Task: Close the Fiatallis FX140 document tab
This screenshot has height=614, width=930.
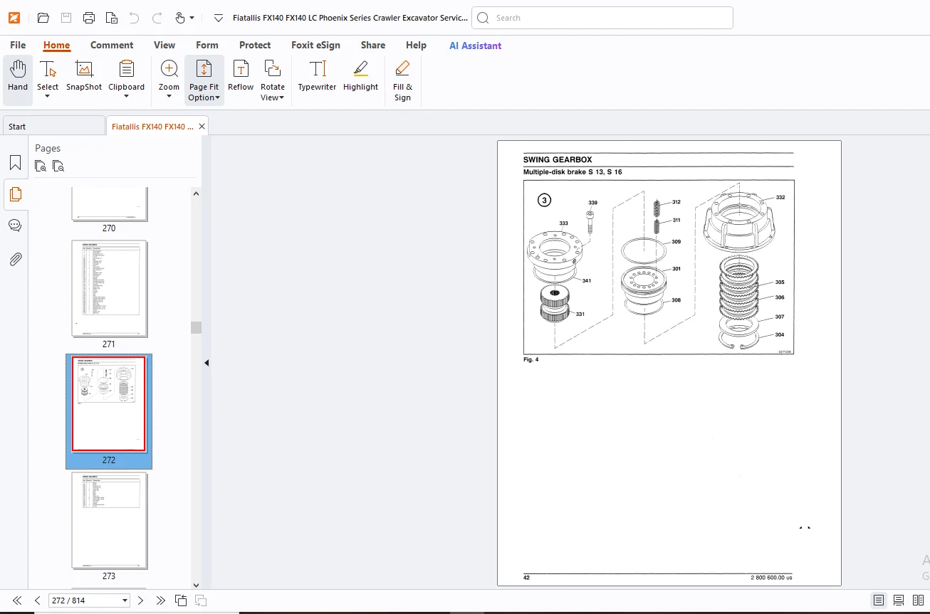Action: coord(202,127)
